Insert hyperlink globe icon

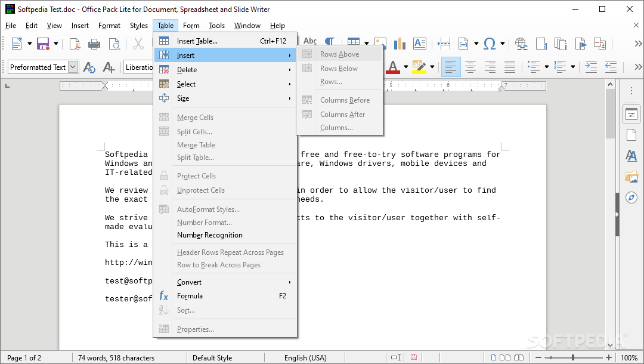pos(521,44)
